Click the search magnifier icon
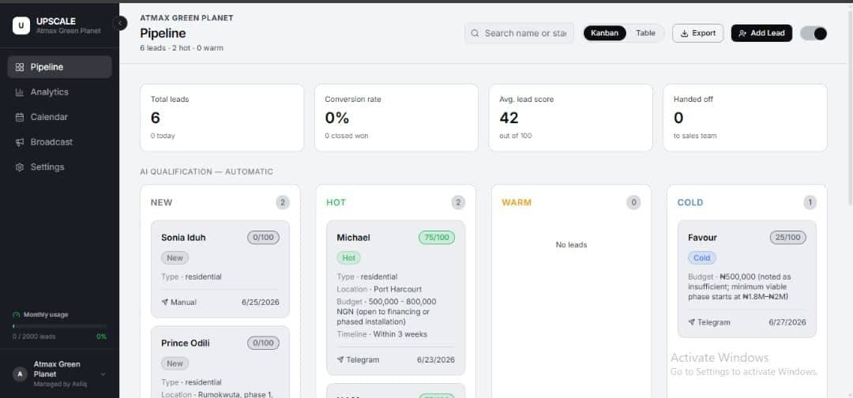 click(475, 33)
